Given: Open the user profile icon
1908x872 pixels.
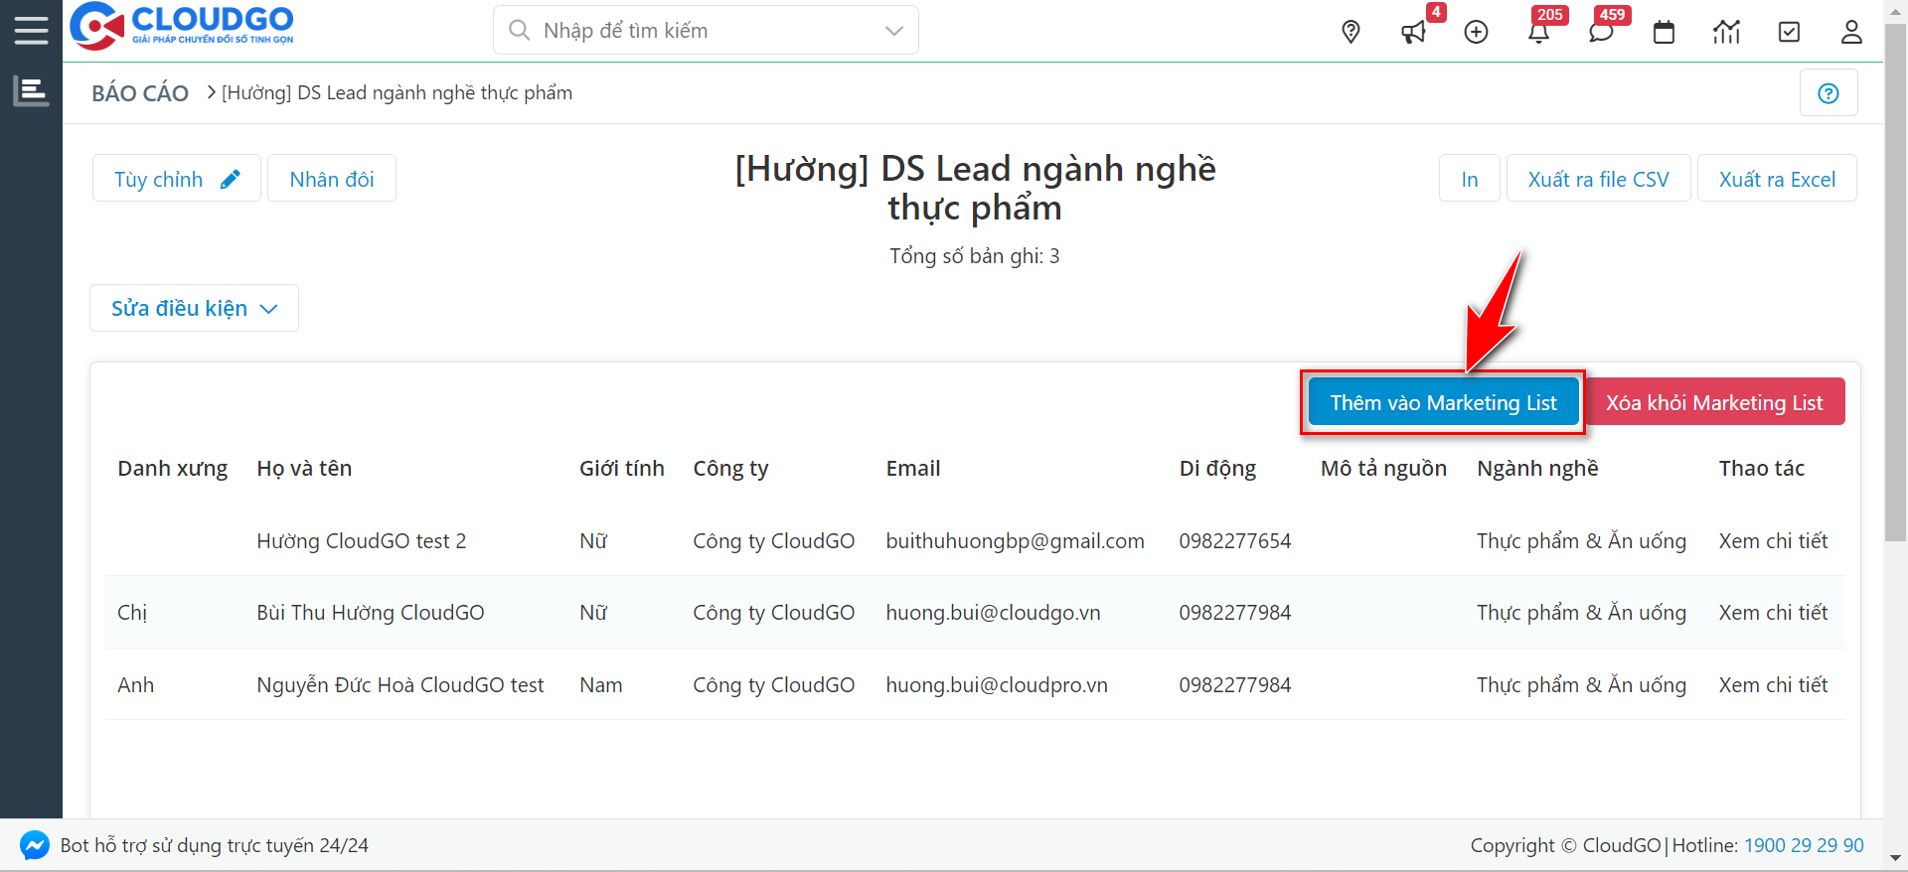Looking at the screenshot, I should coord(1851,32).
